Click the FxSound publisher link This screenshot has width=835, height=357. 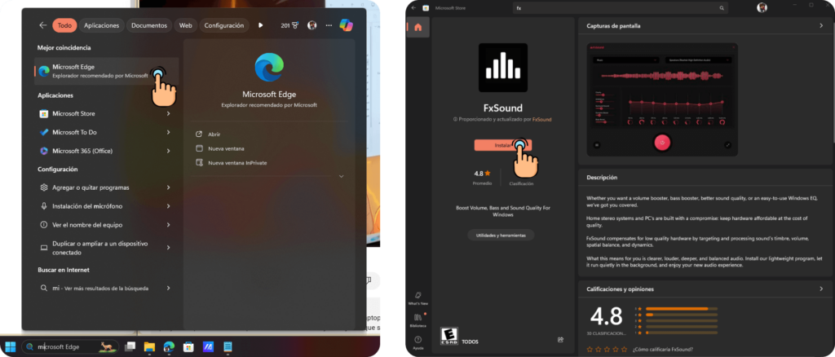click(541, 119)
